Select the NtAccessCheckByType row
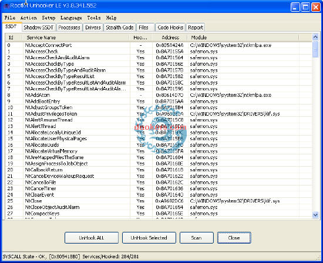The width and height of the screenshot is (323, 263). coord(159,64)
